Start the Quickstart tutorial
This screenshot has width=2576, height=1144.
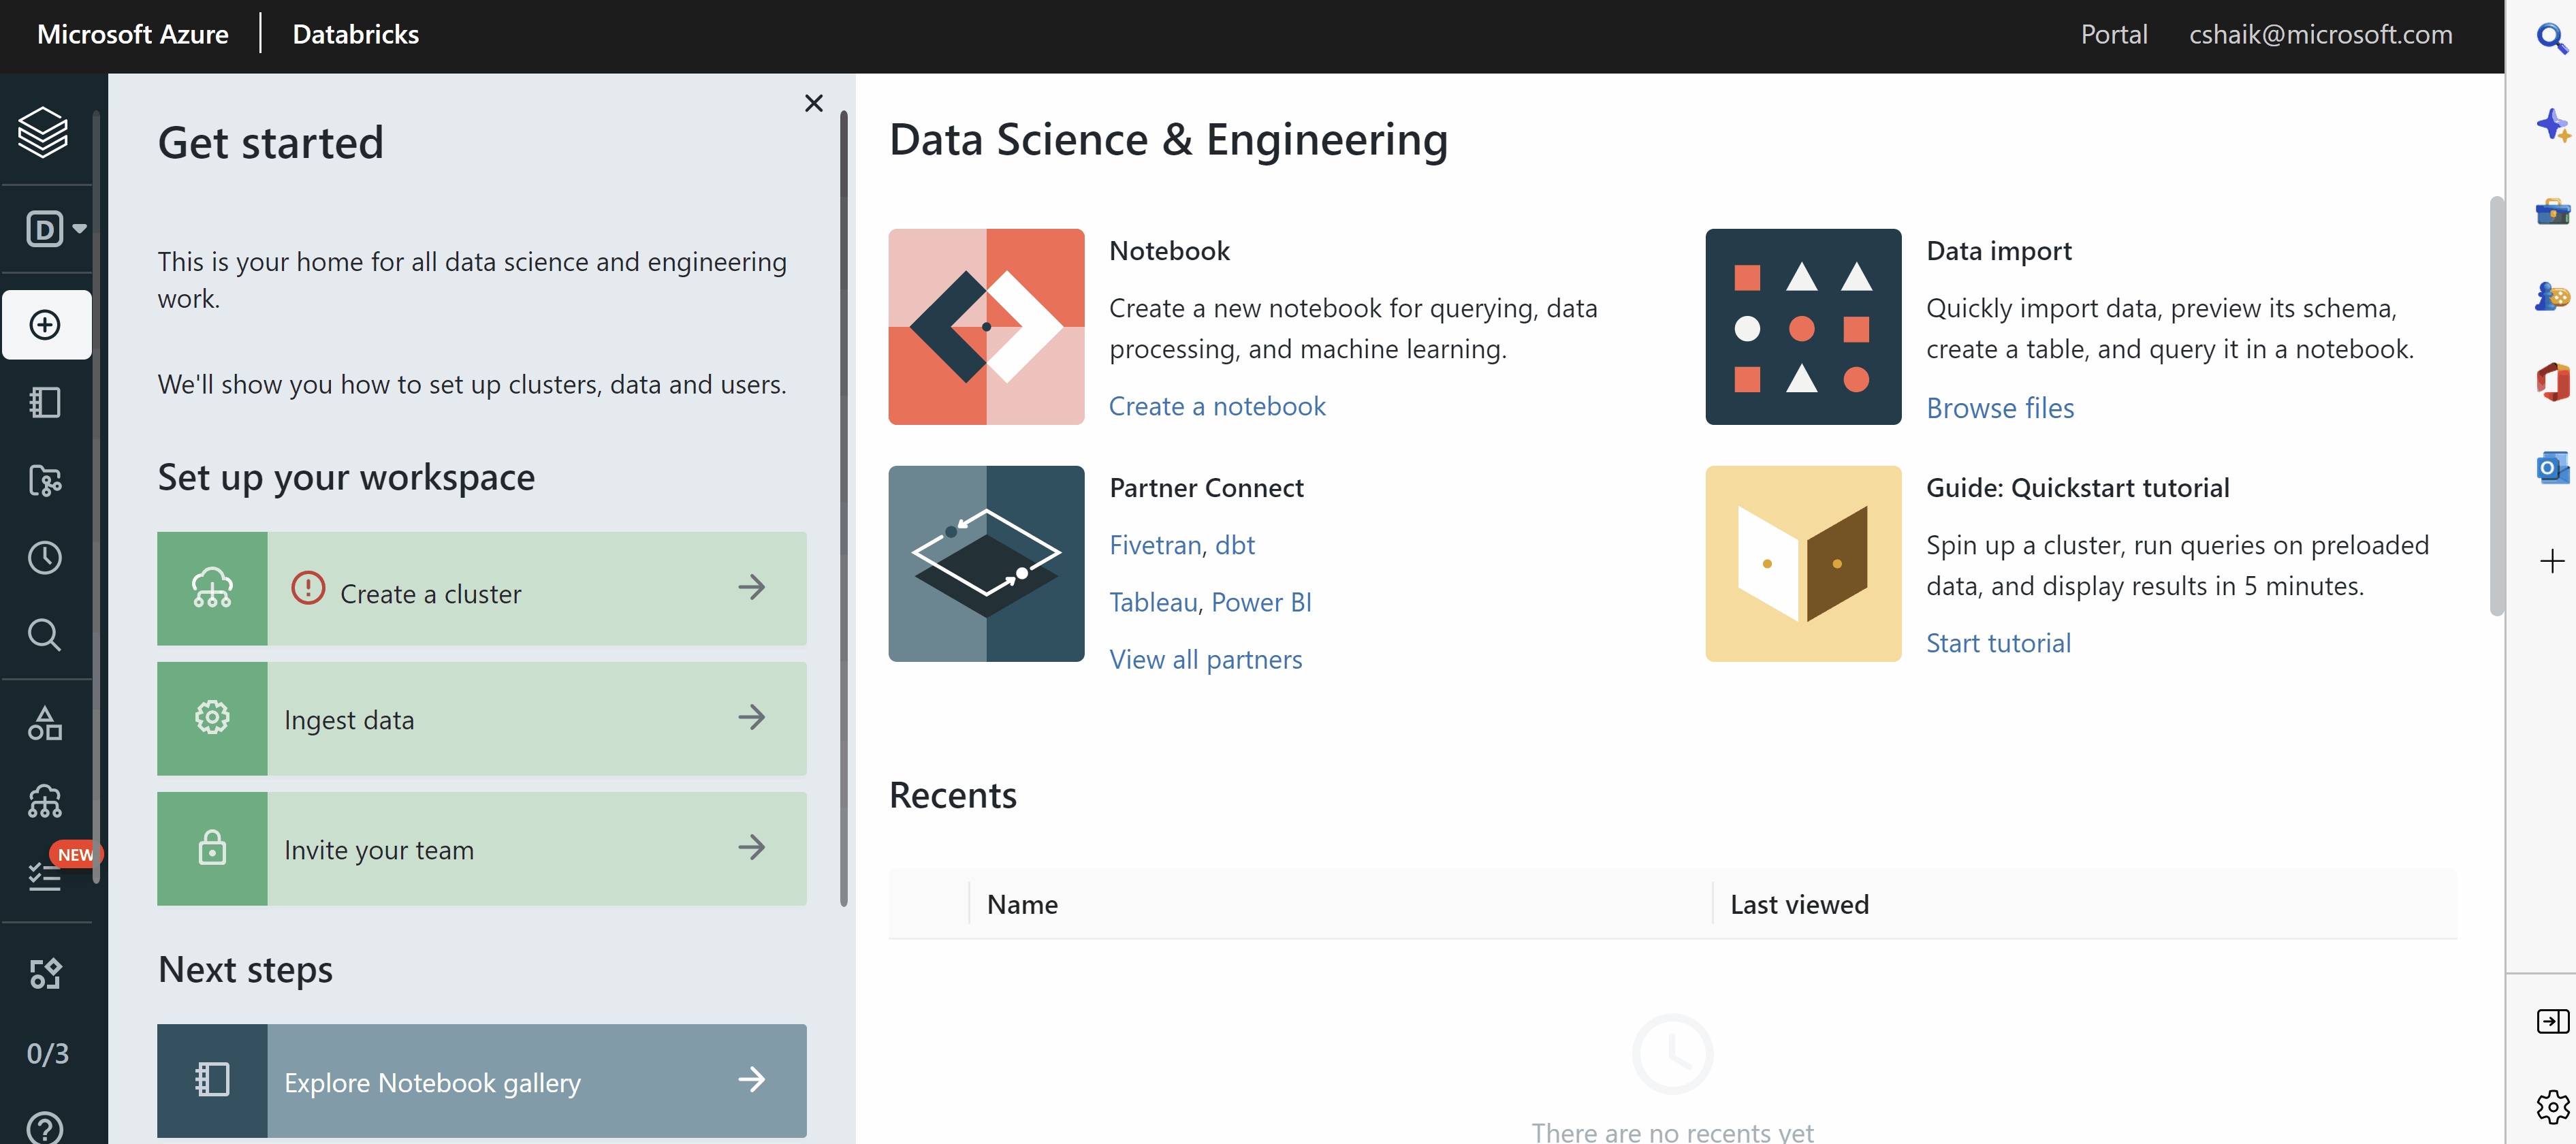click(1998, 642)
